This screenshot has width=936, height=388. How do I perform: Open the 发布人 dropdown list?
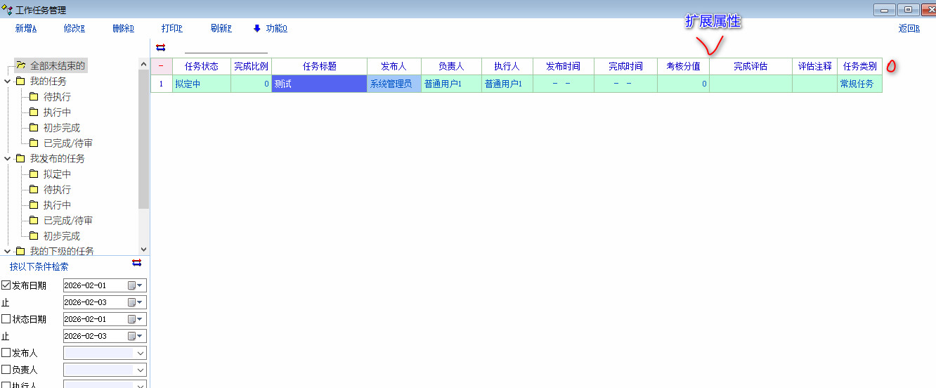click(x=141, y=353)
